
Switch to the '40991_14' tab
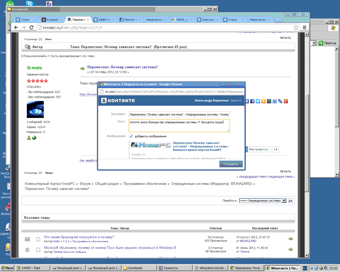[x=182, y=20]
